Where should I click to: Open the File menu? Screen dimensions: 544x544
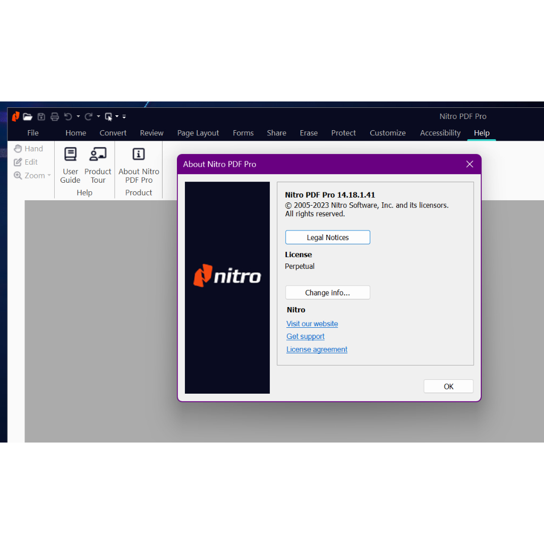tap(33, 133)
